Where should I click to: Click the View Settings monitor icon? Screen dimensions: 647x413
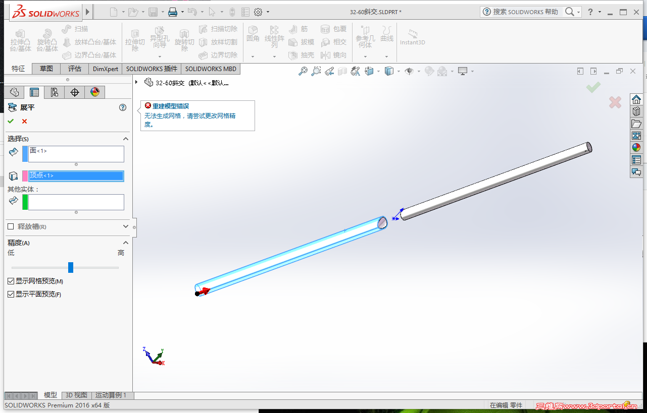[463, 72]
